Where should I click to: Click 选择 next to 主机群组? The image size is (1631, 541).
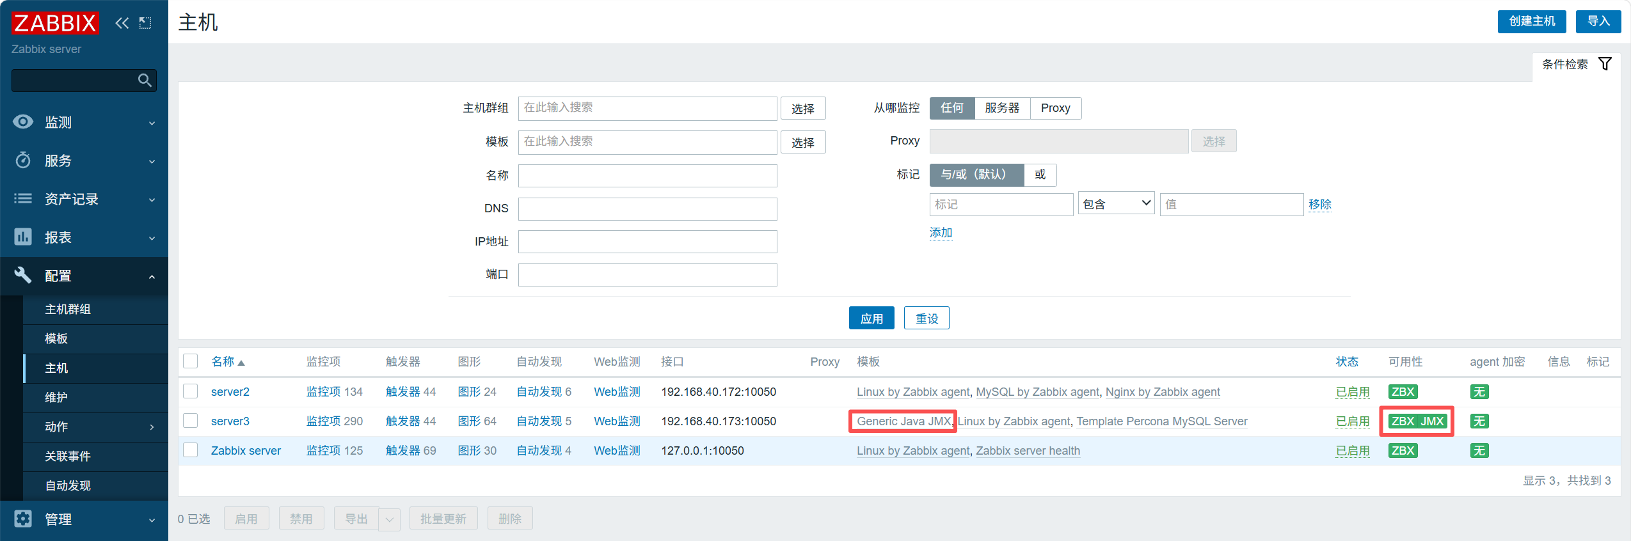tap(803, 108)
